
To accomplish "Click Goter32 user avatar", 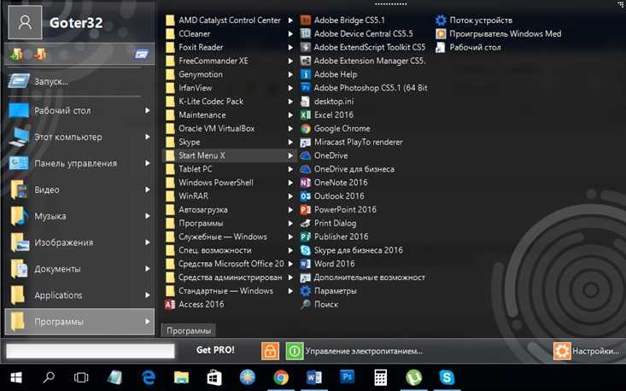I will (x=25, y=22).
